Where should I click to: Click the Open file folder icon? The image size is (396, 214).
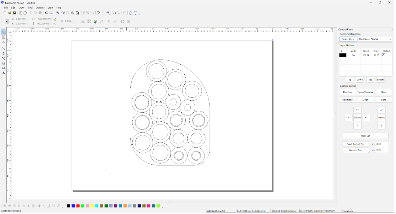(10, 13)
